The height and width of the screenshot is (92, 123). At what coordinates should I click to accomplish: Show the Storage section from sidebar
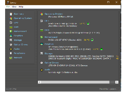18,40
